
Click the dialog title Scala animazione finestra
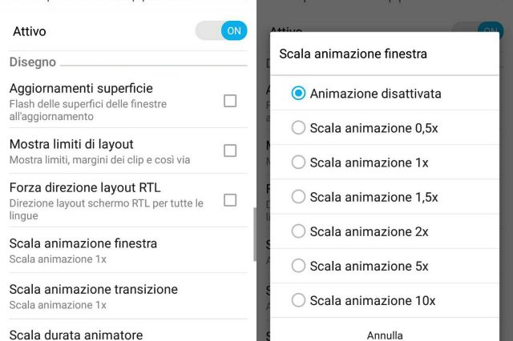(x=353, y=54)
